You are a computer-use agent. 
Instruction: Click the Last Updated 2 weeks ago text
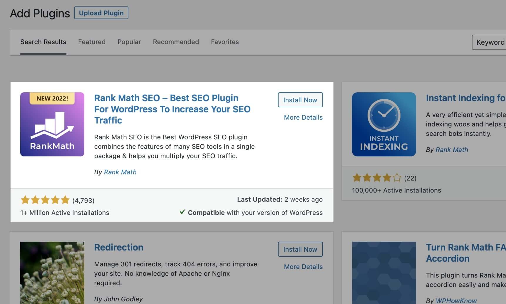point(280,199)
